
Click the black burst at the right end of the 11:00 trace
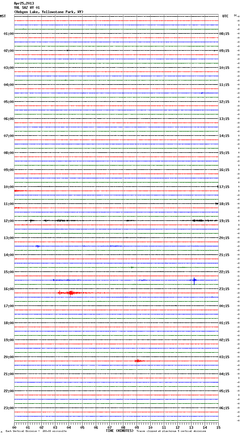click(x=217, y=204)
